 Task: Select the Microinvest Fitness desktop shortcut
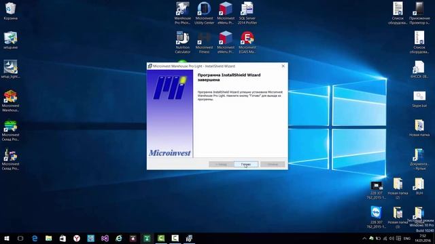coord(204,42)
